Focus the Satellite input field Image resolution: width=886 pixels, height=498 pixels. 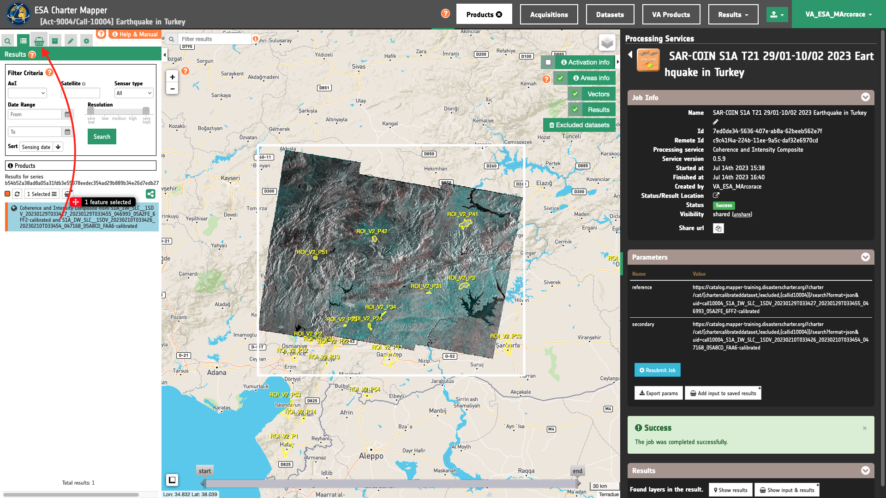click(80, 93)
